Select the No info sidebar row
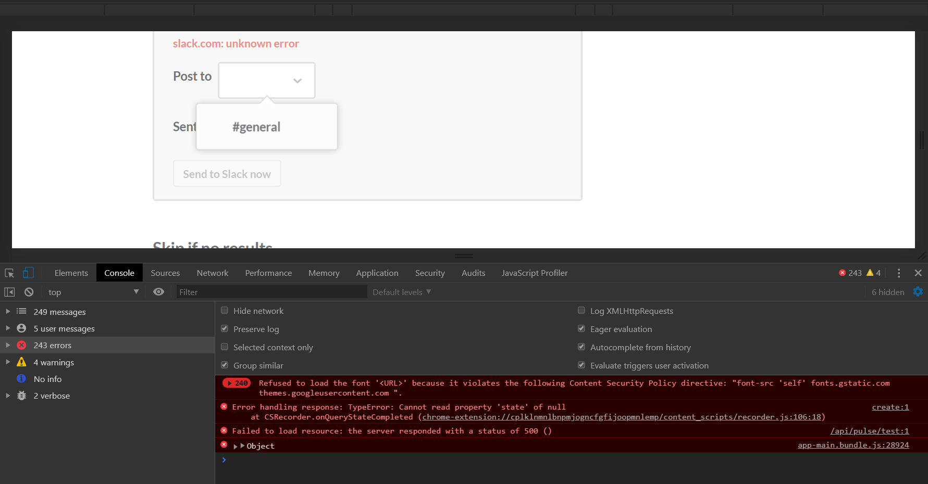This screenshot has width=928, height=484. click(x=107, y=379)
